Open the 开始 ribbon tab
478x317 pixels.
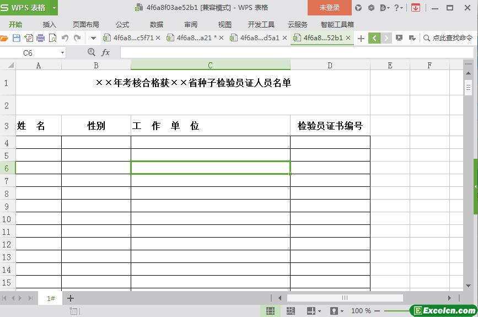15,24
